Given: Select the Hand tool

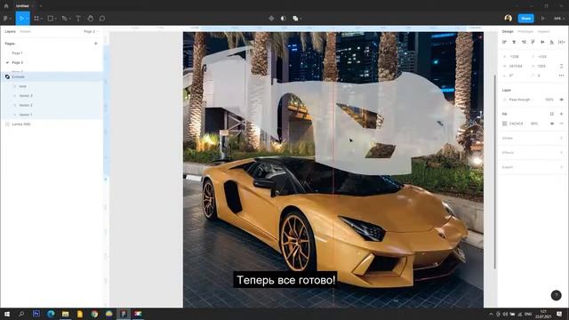Looking at the screenshot, I should click(x=91, y=18).
